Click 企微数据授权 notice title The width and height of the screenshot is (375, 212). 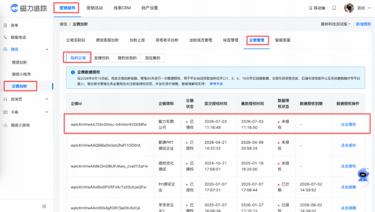pyautogui.click(x=88, y=72)
